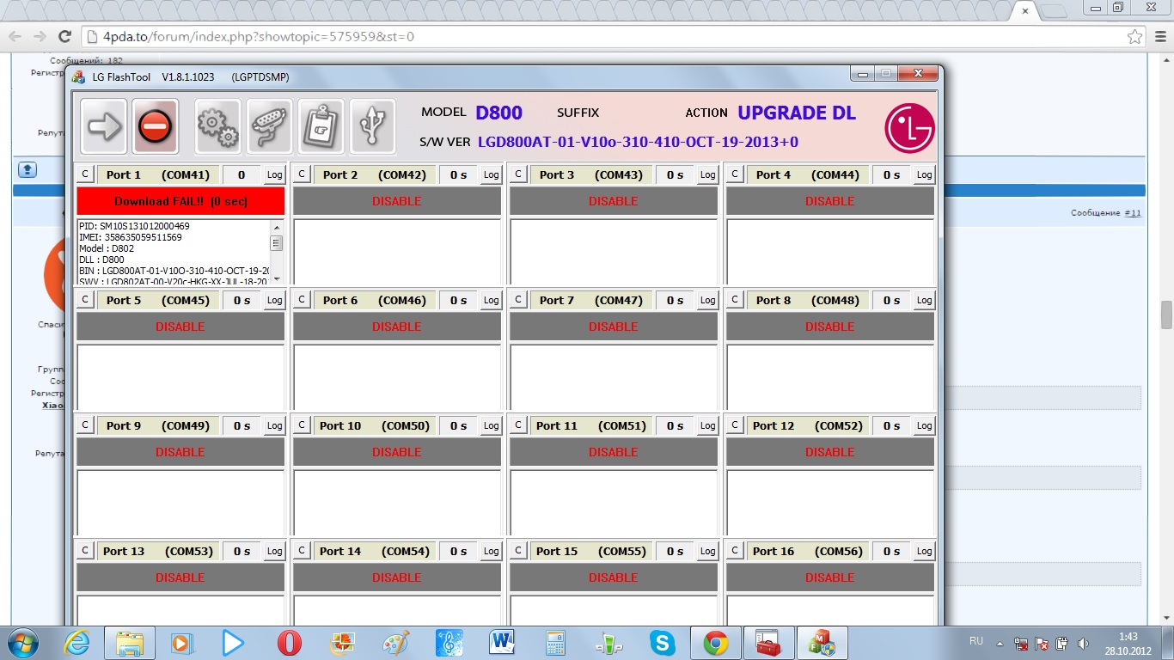Open the Opera browser from the taskbar

pos(290,643)
